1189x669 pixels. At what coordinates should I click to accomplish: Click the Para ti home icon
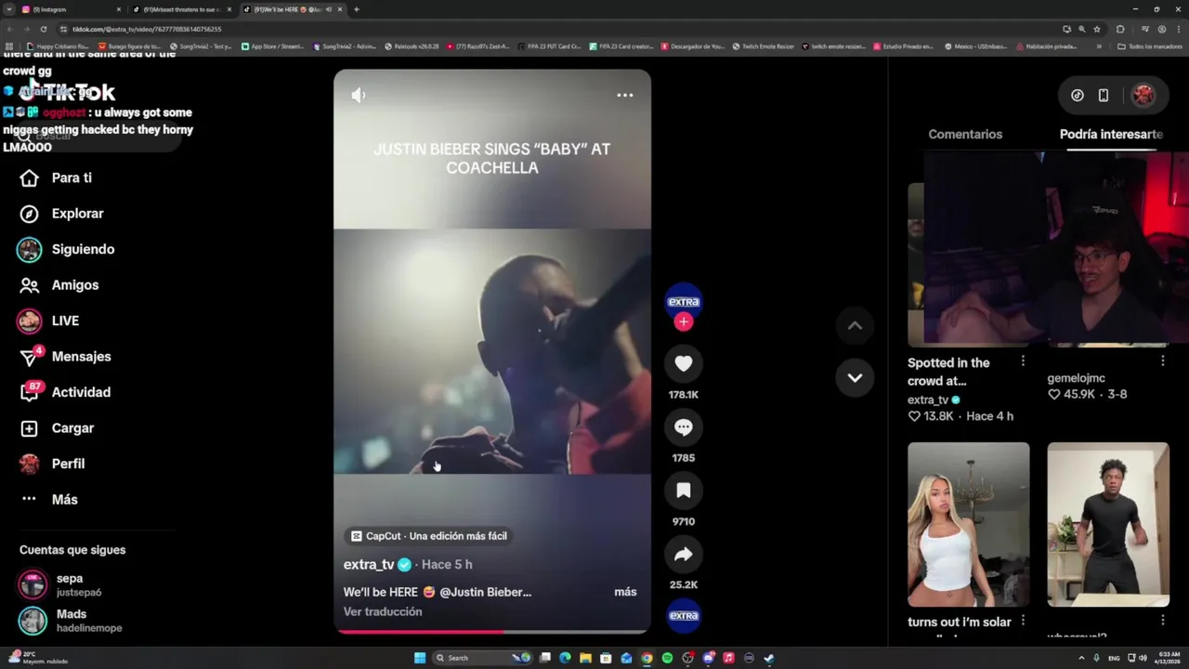30,178
